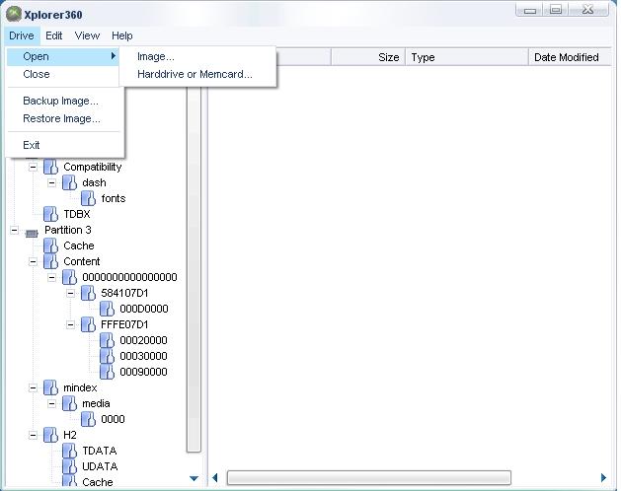Viewport: 621px width, 491px height.
Task: Click the TDBX folder icon
Action: 50,214
